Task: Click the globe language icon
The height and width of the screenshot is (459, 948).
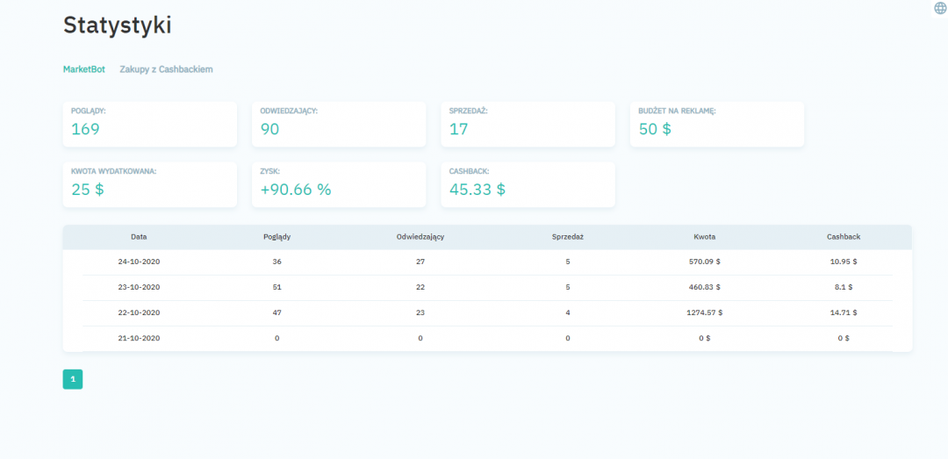Action: 940,8
